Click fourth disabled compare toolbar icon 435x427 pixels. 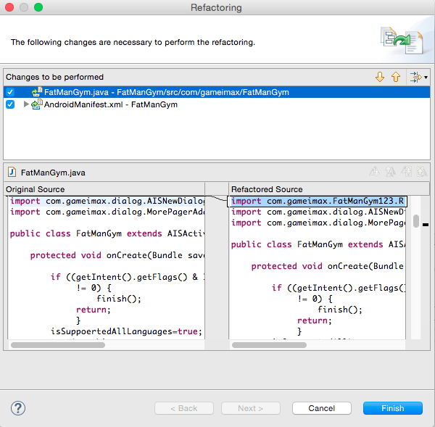point(422,172)
